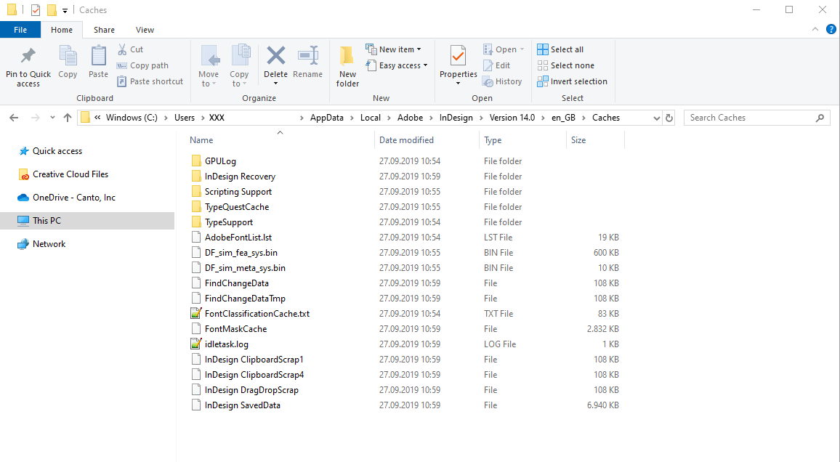This screenshot has width=840, height=462.
Task: Expand the Delete dropdown arrow
Action: (x=276, y=84)
